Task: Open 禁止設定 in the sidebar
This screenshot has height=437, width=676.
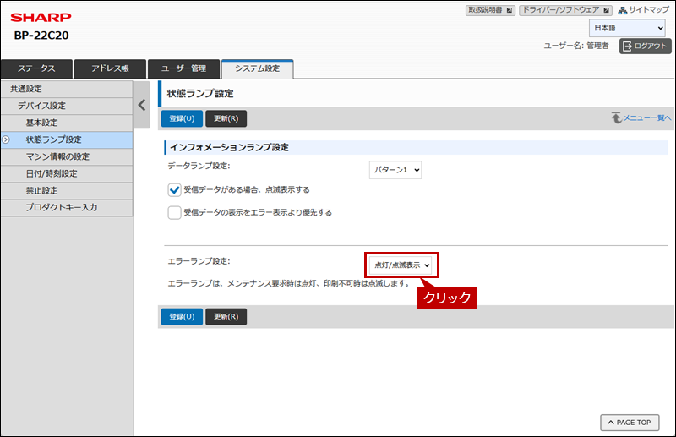Action: (x=67, y=190)
